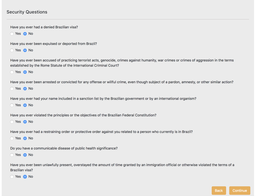Select Yes for denied Brazilian visa question

pyautogui.click(x=12, y=34)
